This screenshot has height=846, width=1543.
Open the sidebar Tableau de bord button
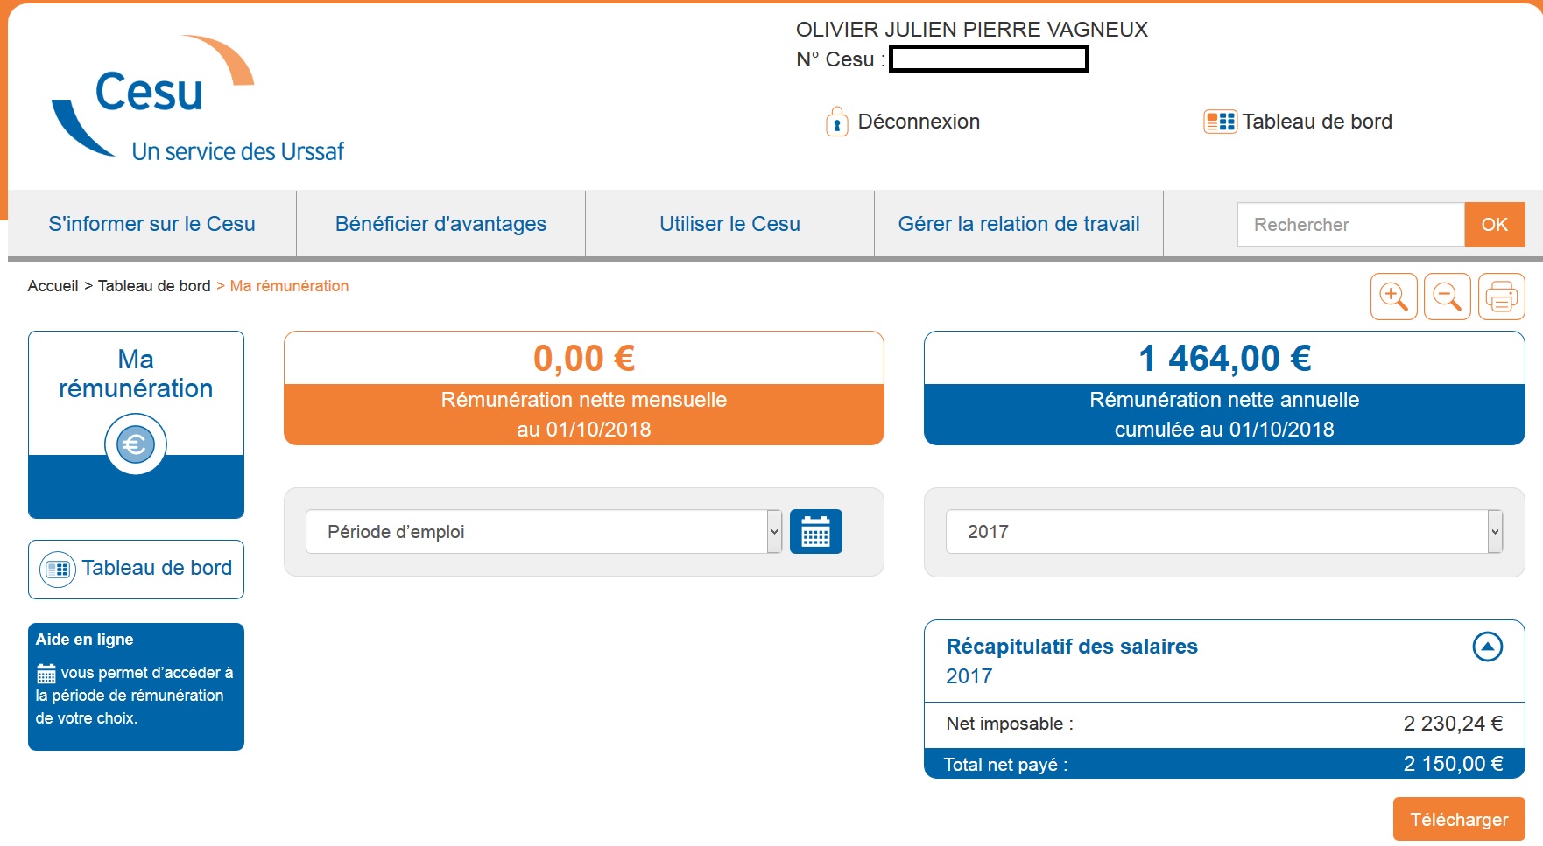pos(137,569)
